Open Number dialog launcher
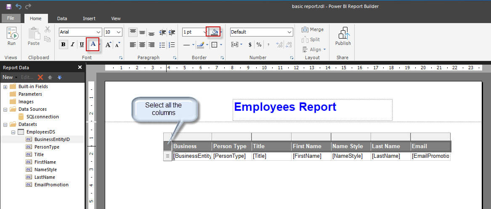This screenshot has height=209, width=491. 292,58
